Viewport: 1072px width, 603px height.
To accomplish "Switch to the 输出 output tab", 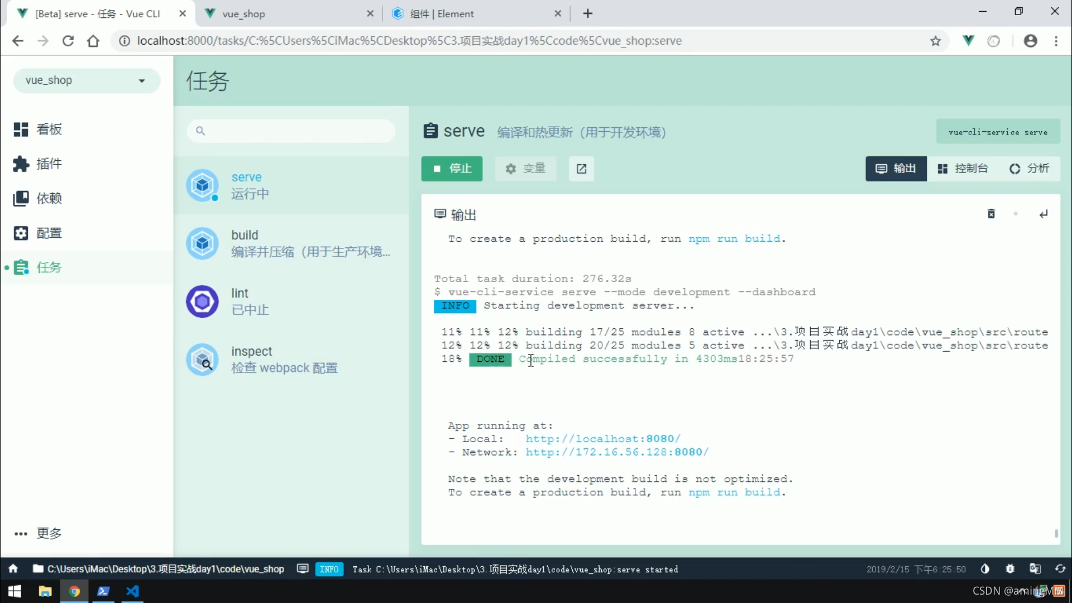I will pyautogui.click(x=896, y=169).
